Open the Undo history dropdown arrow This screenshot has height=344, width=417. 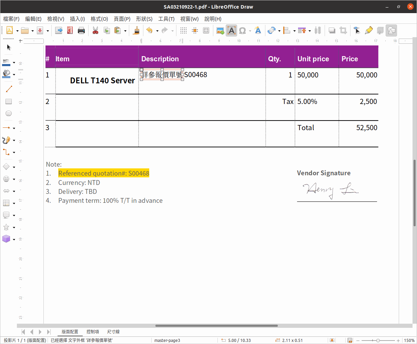pyautogui.click(x=157, y=31)
